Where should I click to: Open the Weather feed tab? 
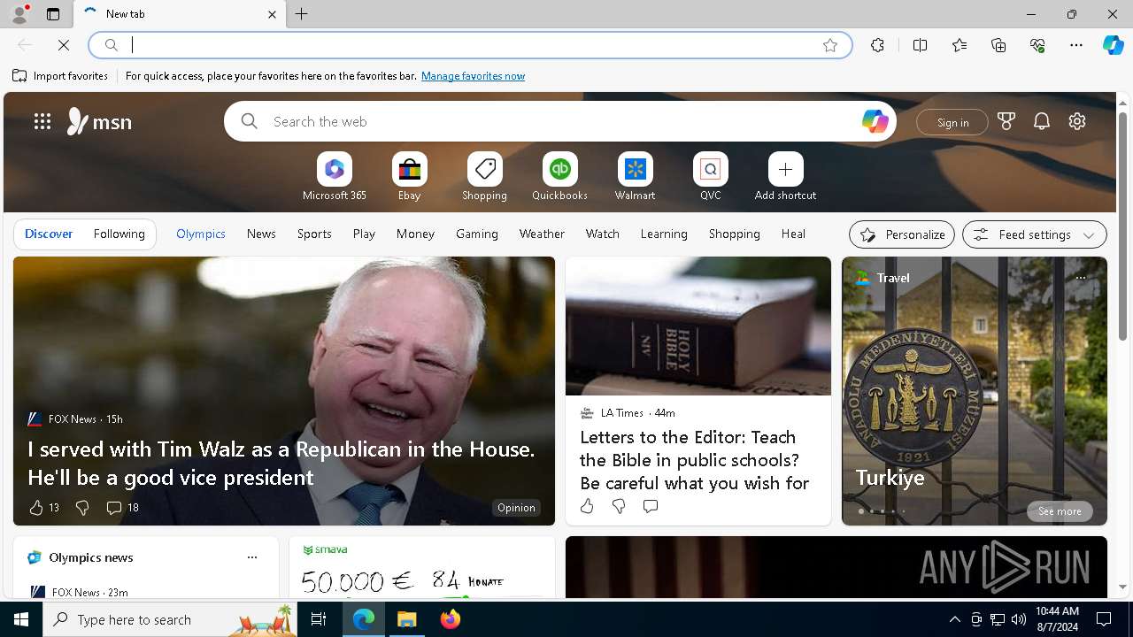[x=542, y=234]
